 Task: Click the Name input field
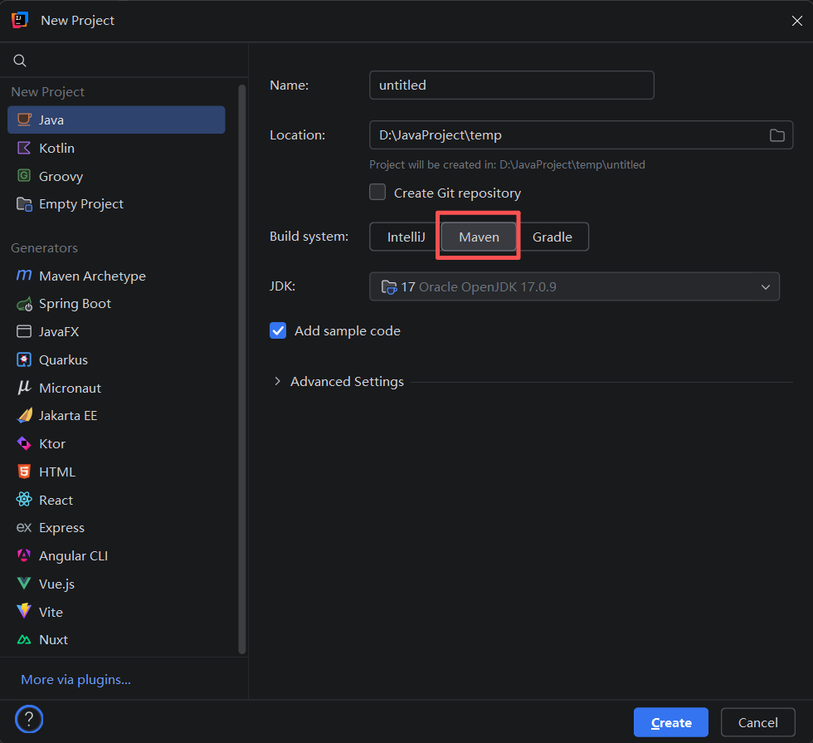click(511, 85)
